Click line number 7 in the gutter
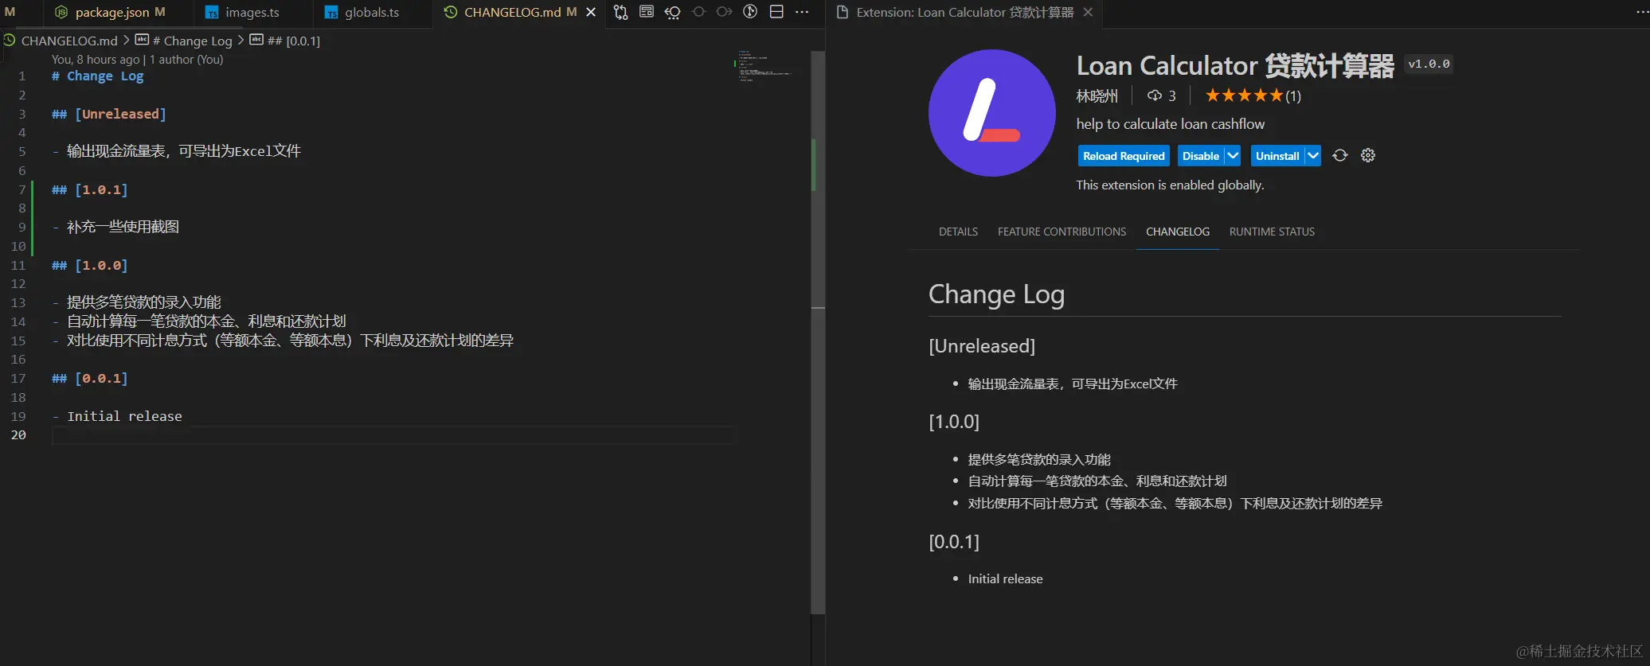This screenshot has height=666, width=1650. (x=22, y=189)
